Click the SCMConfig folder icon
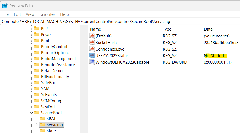The height and width of the screenshot is (133, 240). click(37, 101)
